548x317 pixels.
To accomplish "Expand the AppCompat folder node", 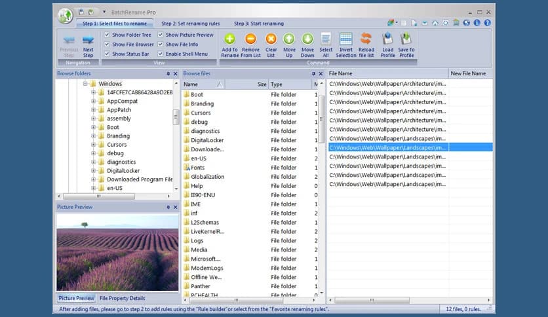I will 93,101.
